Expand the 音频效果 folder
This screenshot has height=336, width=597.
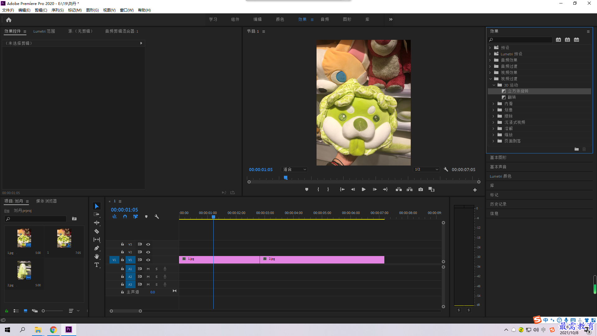point(490,60)
